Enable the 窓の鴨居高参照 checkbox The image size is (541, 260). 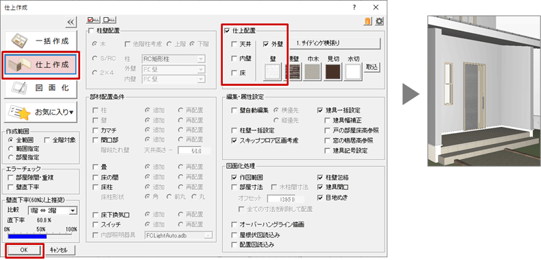327,141
